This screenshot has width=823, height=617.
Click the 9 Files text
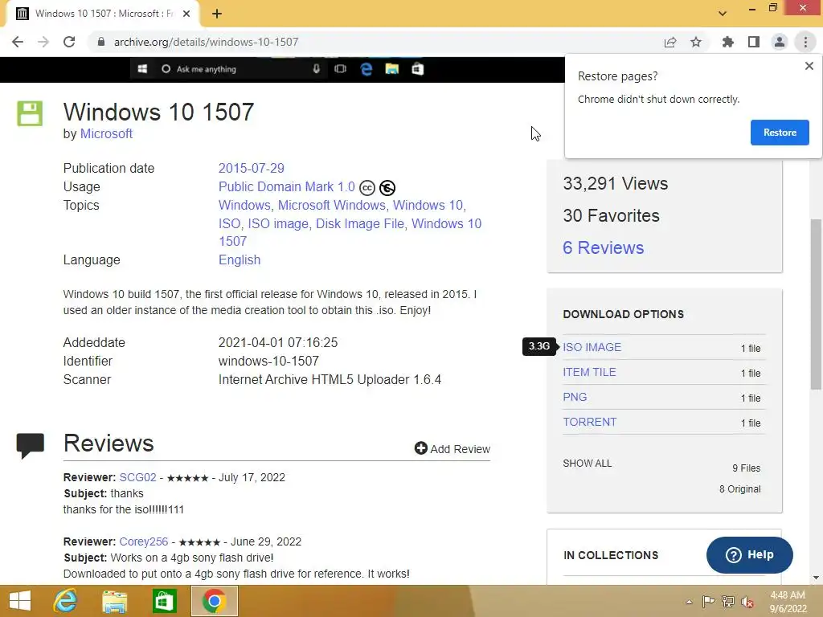(746, 468)
